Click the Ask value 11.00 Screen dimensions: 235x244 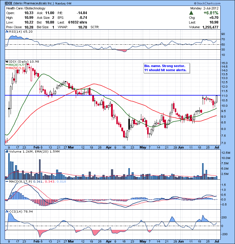[50, 13]
